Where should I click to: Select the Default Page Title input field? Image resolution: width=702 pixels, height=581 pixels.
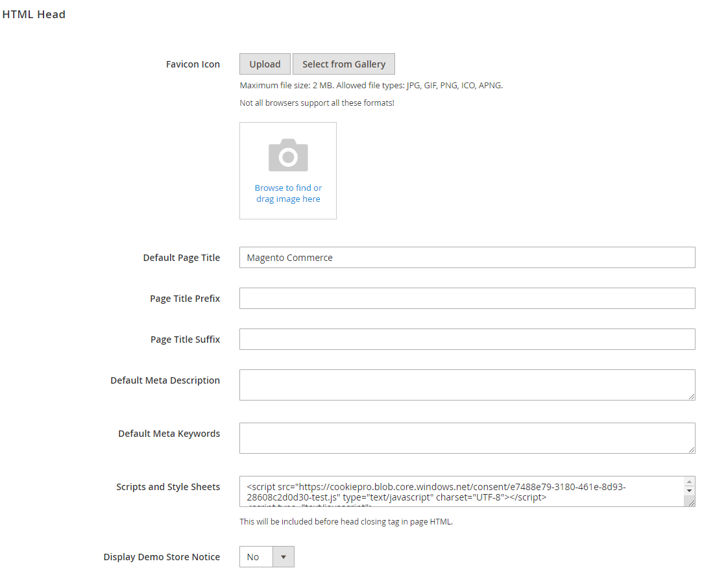pyautogui.click(x=466, y=257)
